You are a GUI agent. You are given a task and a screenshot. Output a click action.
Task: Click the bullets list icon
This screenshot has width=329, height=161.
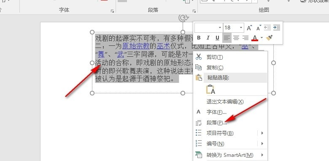(199, 132)
